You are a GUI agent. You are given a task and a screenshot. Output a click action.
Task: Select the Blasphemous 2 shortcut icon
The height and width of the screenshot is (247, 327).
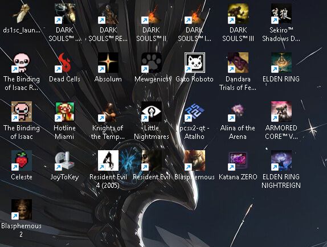tap(22, 209)
